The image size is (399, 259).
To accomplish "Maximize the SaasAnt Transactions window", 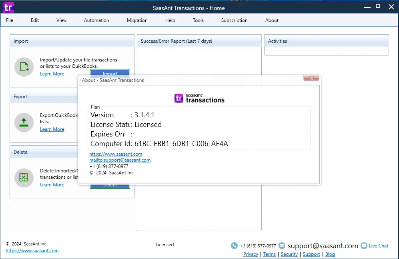I will tap(378, 7).
